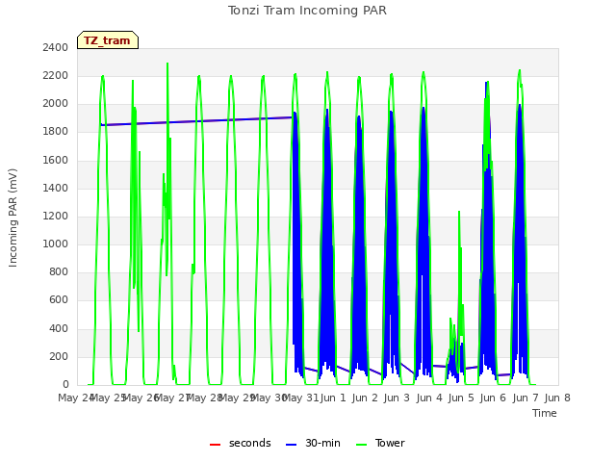Click the May 31 date tick label
Viewport: 616px width, 462px height.
click(x=300, y=398)
